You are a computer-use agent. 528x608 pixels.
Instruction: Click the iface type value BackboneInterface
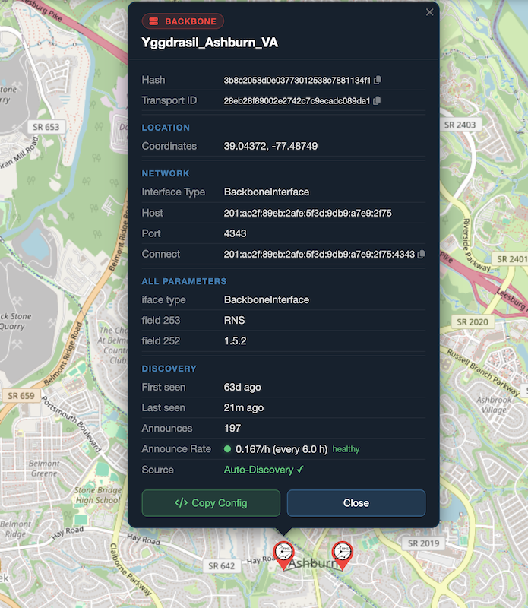click(267, 299)
